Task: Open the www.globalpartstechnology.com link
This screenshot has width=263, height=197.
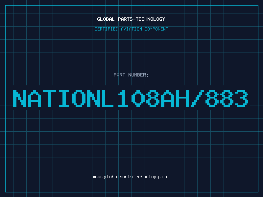Action: (131, 177)
